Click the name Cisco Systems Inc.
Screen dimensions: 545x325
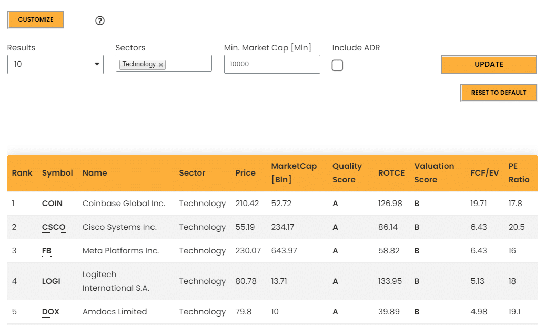pyautogui.click(x=119, y=227)
